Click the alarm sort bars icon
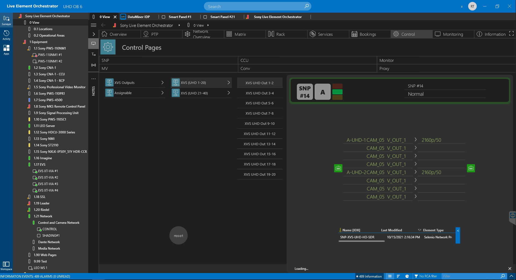Image resolution: width=516 pixels, height=280 pixels. point(398,276)
